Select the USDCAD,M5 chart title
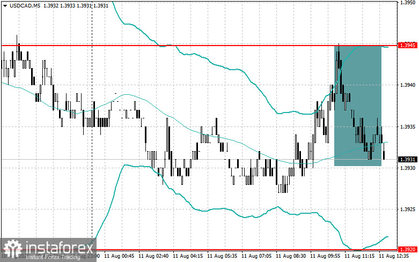Image resolution: width=419 pixels, height=262 pixels. click(x=25, y=5)
